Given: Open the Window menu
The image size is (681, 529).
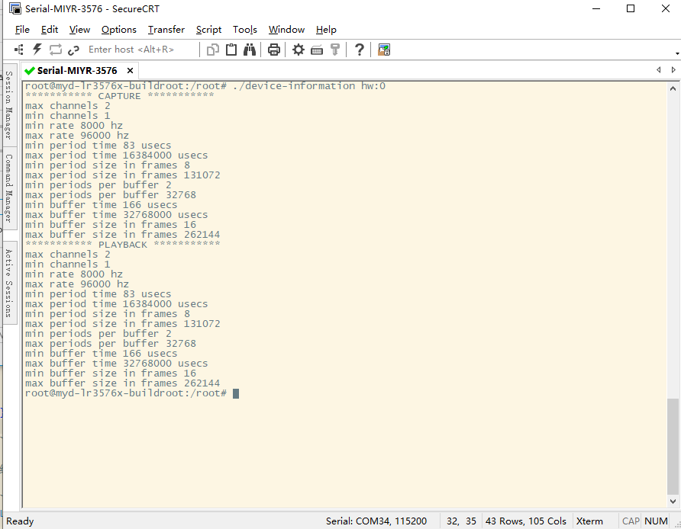Looking at the screenshot, I should tap(286, 30).
